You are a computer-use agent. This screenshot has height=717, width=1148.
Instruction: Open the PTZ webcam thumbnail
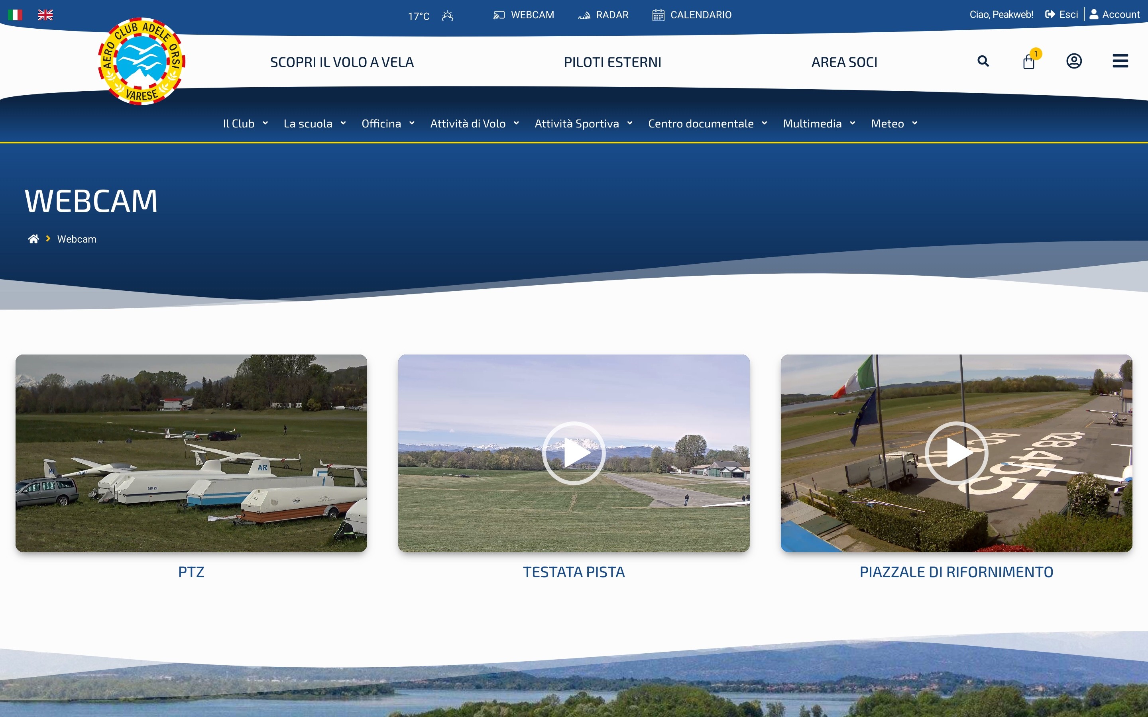pos(191,453)
